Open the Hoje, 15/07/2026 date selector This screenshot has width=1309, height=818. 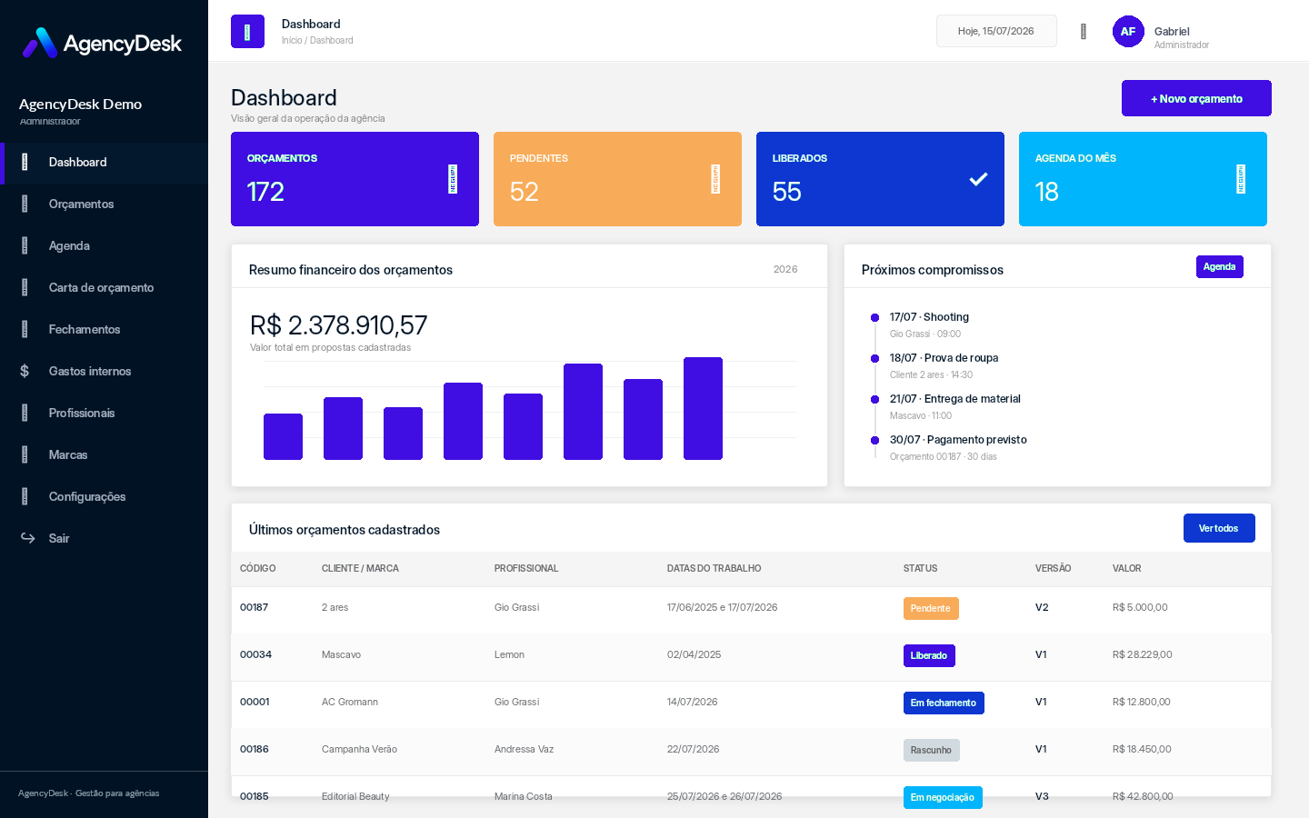point(996,31)
